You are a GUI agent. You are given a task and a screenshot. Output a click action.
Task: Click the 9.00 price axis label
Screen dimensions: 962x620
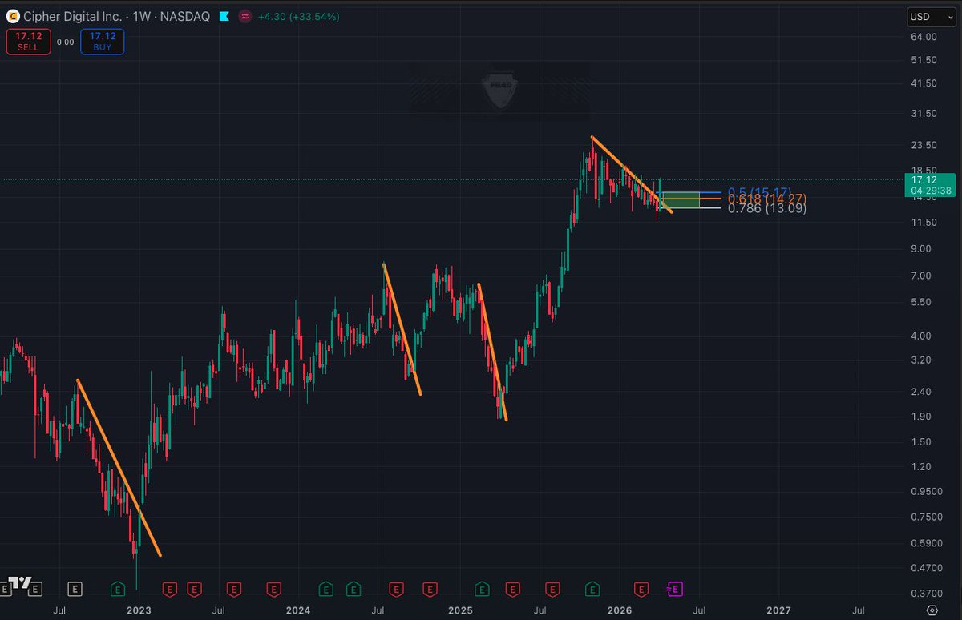point(921,248)
